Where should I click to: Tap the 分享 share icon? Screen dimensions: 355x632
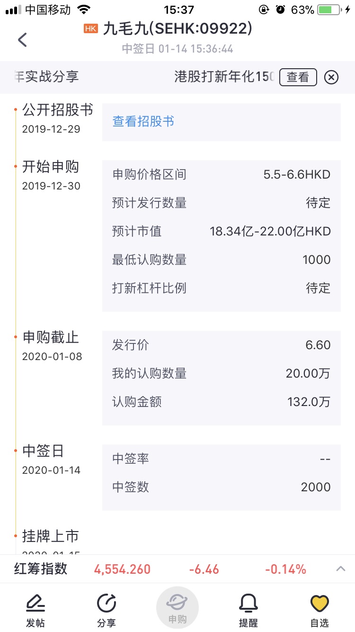click(106, 611)
